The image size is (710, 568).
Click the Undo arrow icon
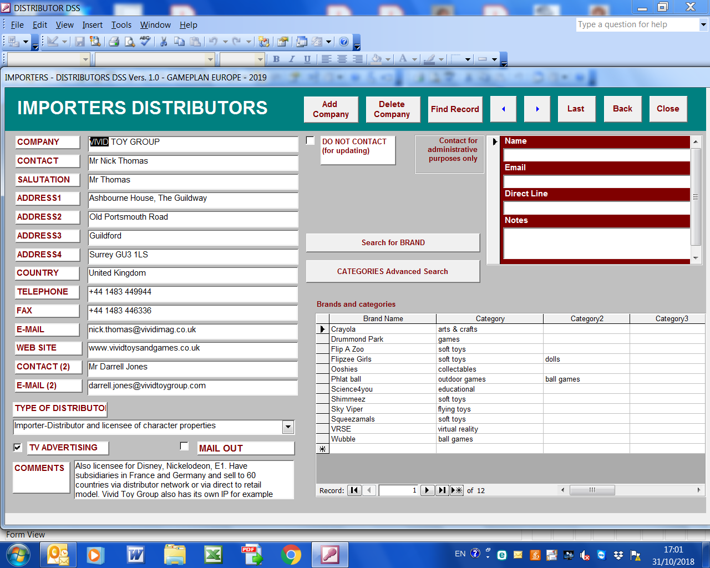coord(213,42)
